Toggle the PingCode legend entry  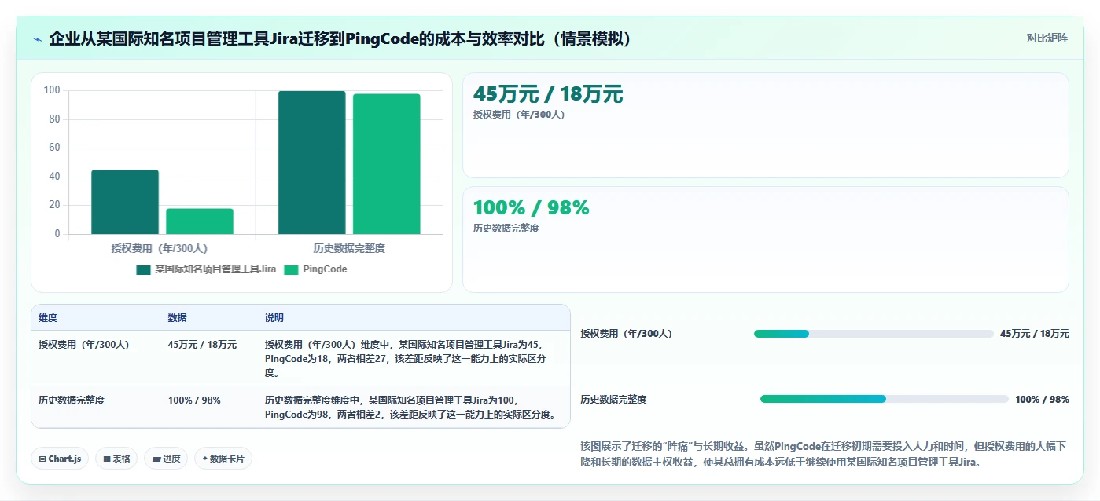(x=315, y=269)
